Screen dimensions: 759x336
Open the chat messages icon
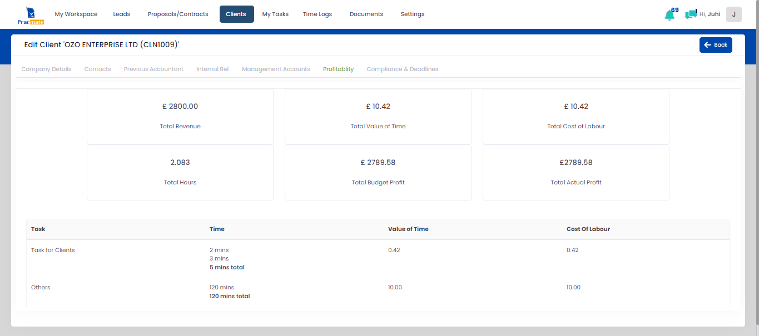tap(691, 15)
